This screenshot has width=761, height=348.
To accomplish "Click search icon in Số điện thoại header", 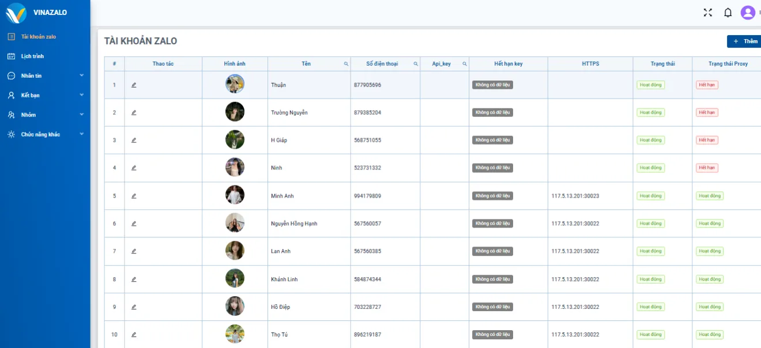I will point(416,64).
